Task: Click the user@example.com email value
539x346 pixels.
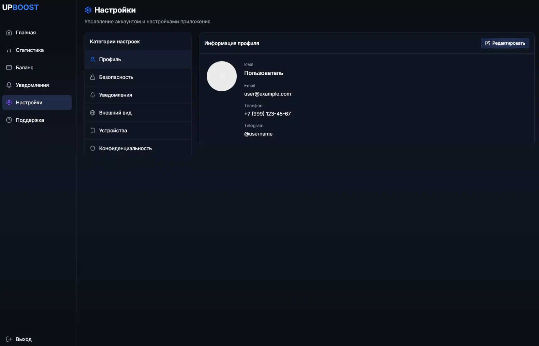Action: 267,94
